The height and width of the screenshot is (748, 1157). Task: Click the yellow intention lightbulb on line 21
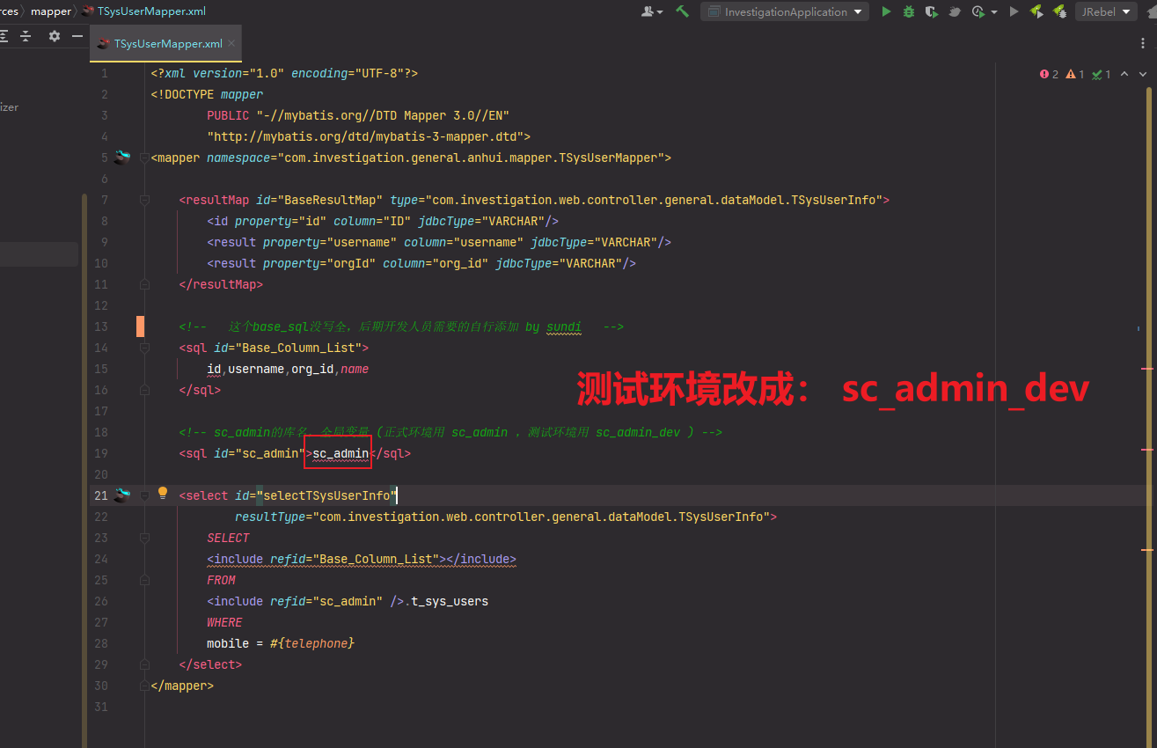(163, 494)
